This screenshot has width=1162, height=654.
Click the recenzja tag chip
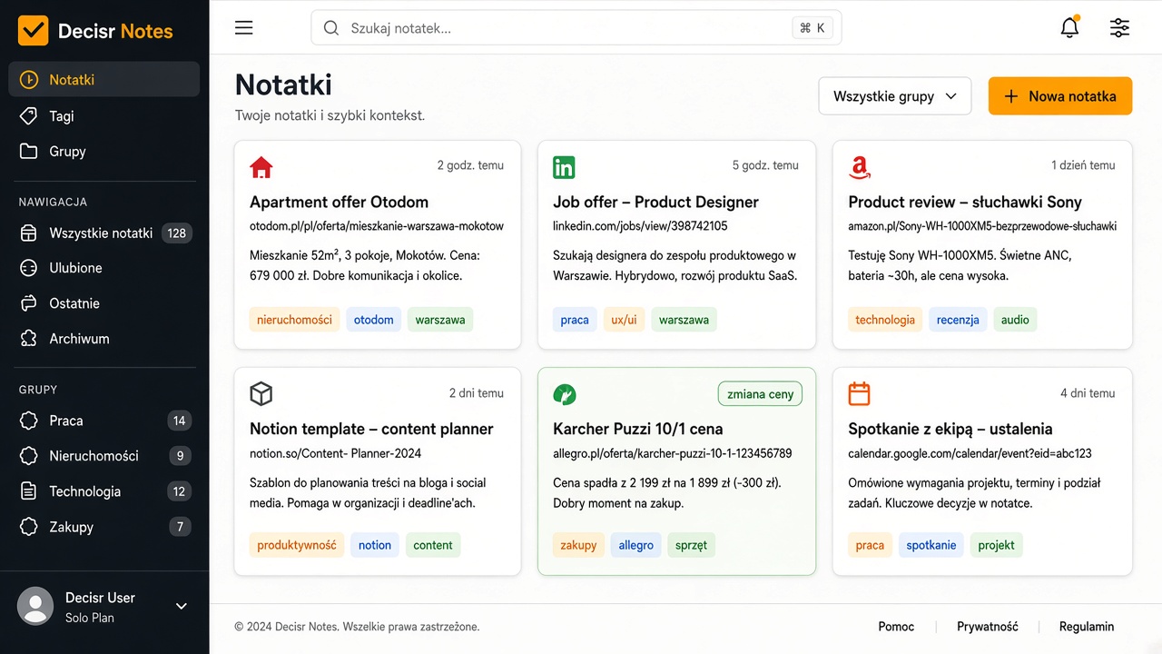tap(958, 320)
